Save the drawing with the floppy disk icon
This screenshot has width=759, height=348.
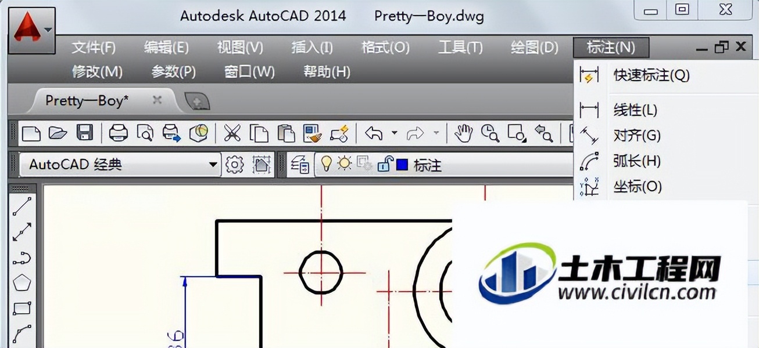[x=85, y=133]
